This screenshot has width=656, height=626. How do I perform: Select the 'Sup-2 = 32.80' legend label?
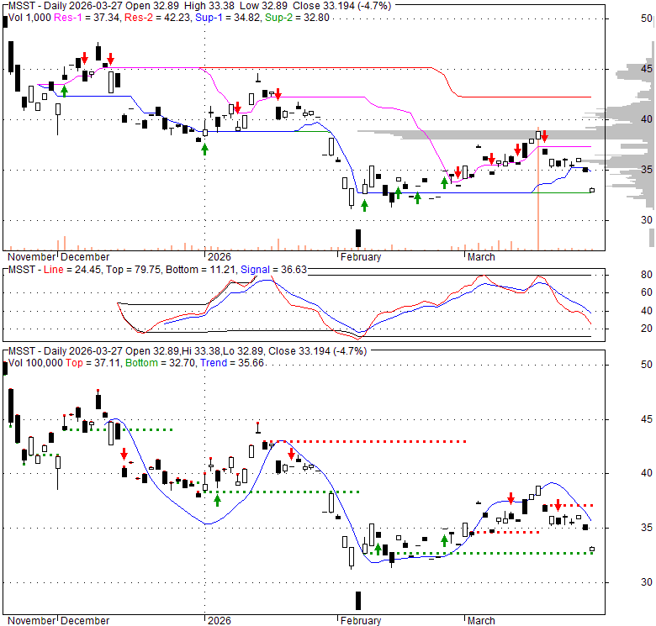click(298, 18)
